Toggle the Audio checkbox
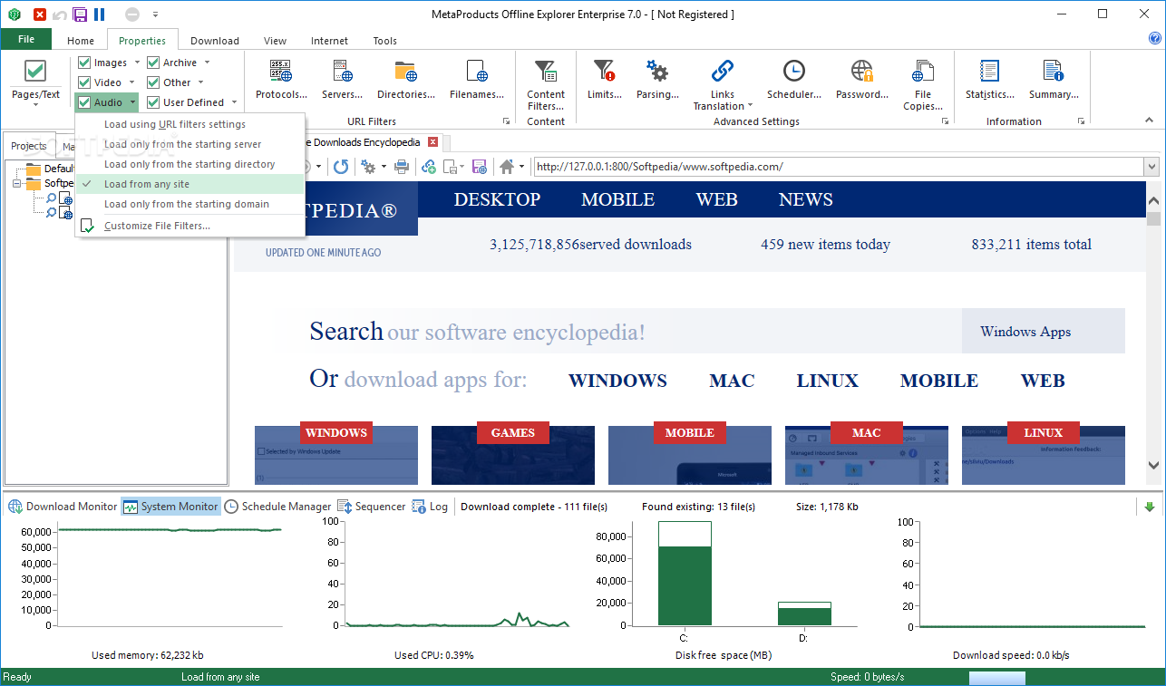Viewport: 1166px width, 686px height. click(84, 102)
